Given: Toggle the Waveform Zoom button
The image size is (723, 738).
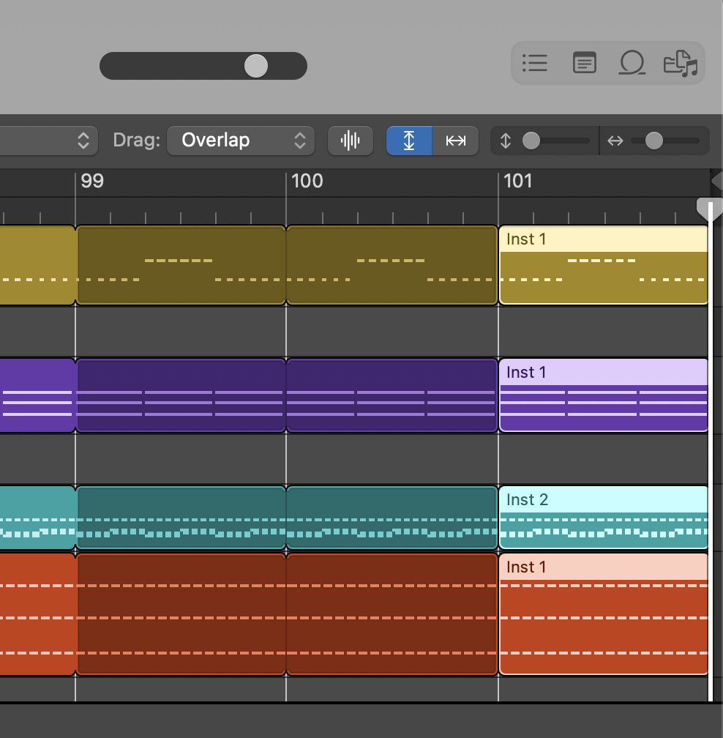Looking at the screenshot, I should 351,141.
